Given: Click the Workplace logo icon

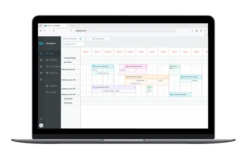Looking at the screenshot, I should pyautogui.click(x=41, y=44).
